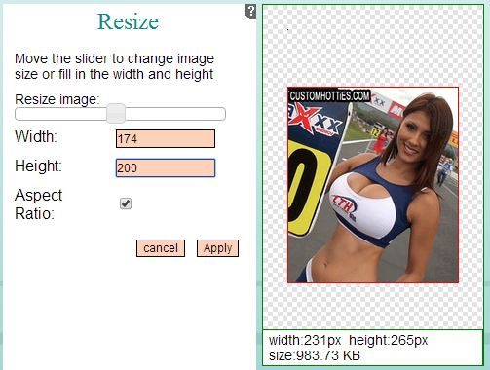Click the cancel button

(x=161, y=248)
